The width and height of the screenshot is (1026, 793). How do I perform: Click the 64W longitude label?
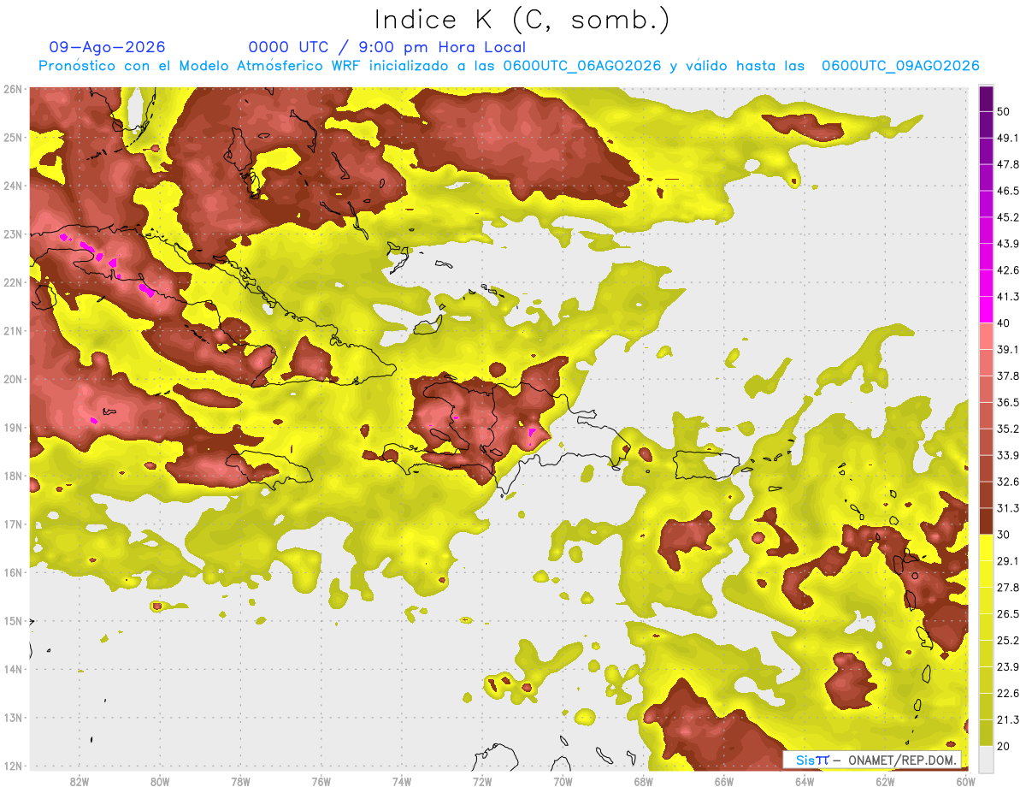805,782
